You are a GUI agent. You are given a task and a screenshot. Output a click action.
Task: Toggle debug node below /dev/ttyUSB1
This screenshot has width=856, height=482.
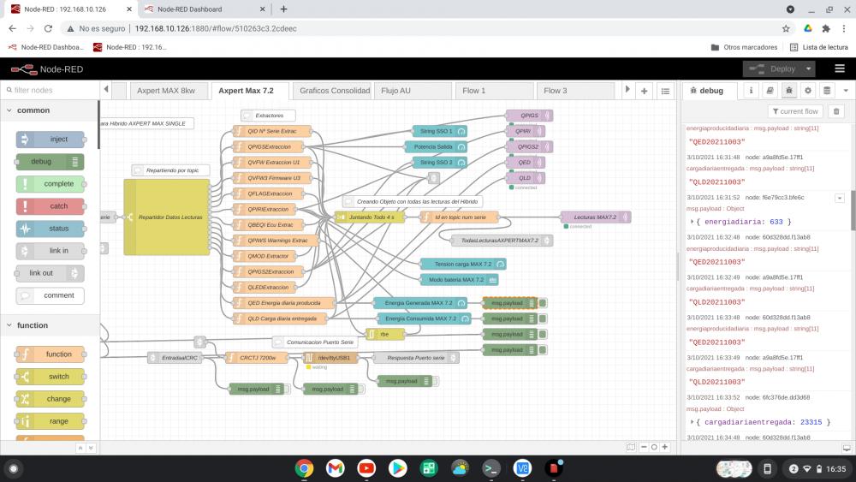coord(361,390)
